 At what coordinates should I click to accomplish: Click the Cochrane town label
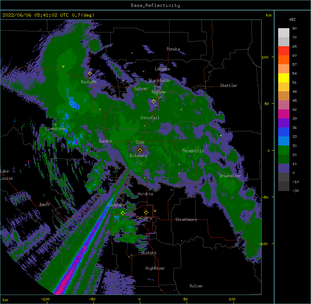116,205
